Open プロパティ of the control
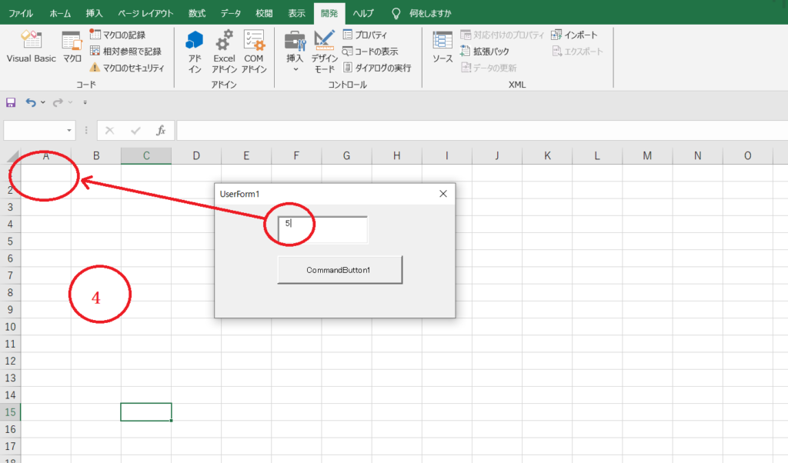The height and width of the screenshot is (463, 788). (x=365, y=35)
